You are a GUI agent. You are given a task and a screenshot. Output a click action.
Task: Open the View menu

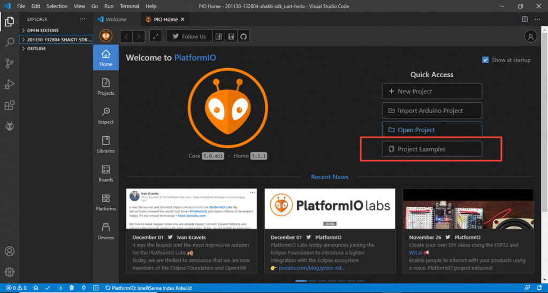(x=79, y=6)
